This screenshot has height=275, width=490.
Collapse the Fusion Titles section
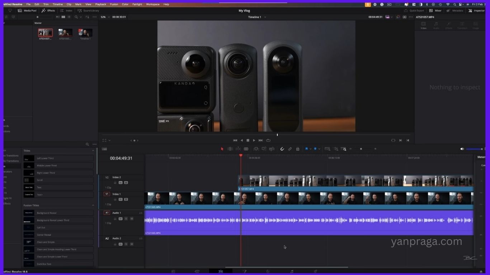[93, 206]
